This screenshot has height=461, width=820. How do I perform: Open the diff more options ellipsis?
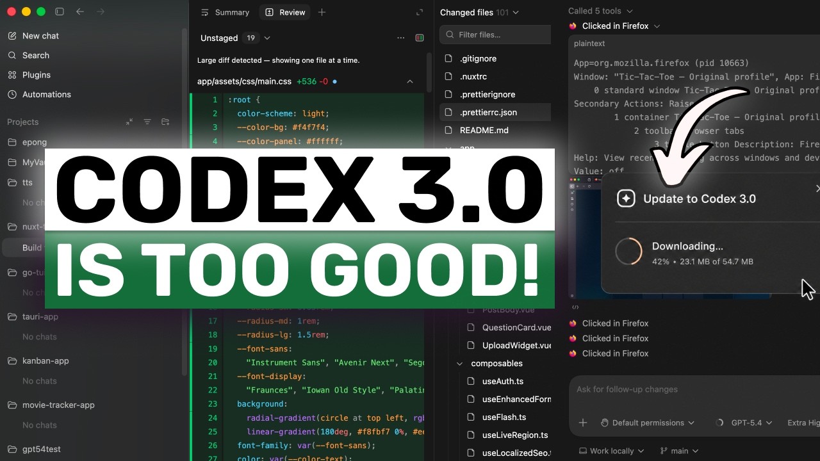pos(401,38)
